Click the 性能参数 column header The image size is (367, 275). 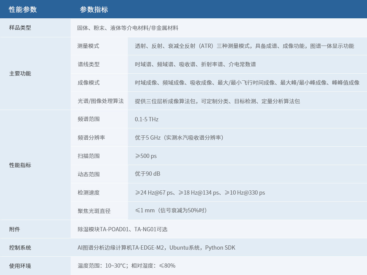point(23,9)
